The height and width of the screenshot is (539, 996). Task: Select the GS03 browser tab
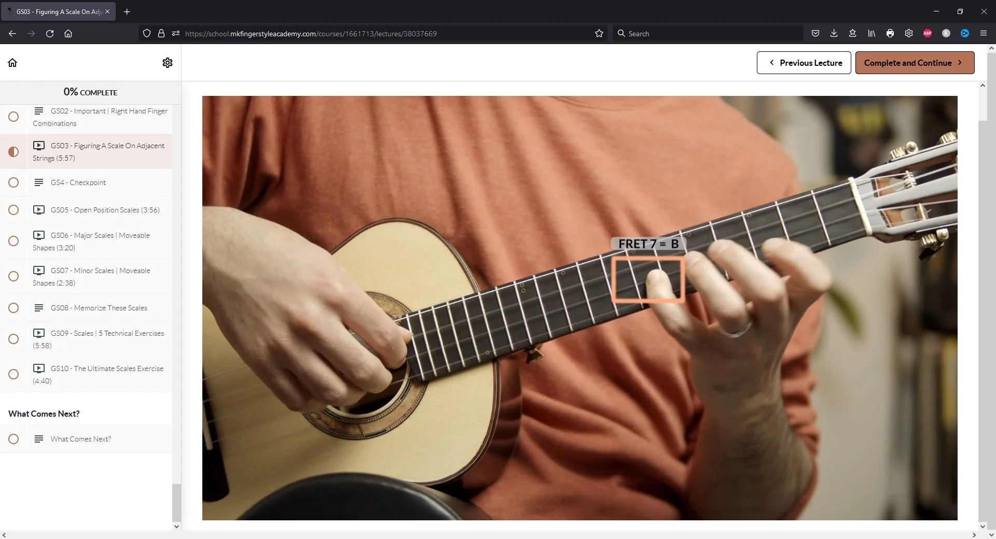[57, 11]
